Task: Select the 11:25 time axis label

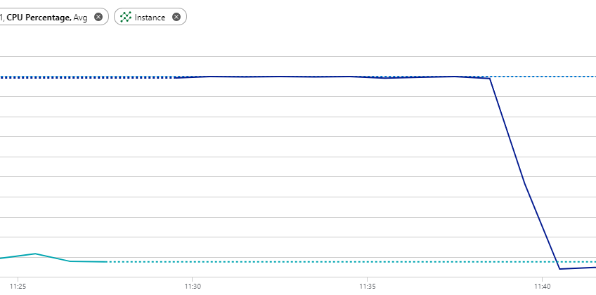Action: [x=18, y=285]
